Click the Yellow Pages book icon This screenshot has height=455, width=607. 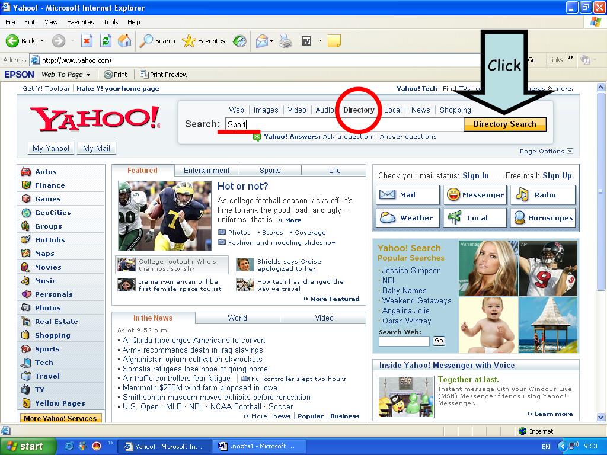click(x=26, y=403)
